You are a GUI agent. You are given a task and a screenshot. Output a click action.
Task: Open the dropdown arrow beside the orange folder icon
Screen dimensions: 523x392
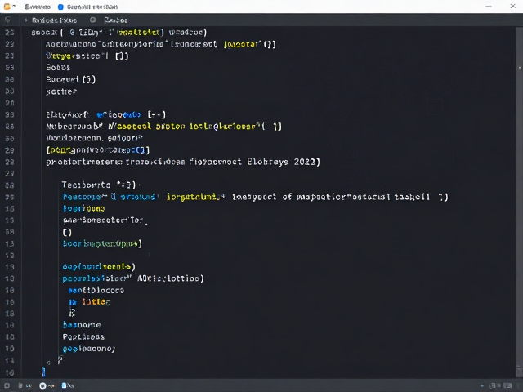tap(14, 6)
